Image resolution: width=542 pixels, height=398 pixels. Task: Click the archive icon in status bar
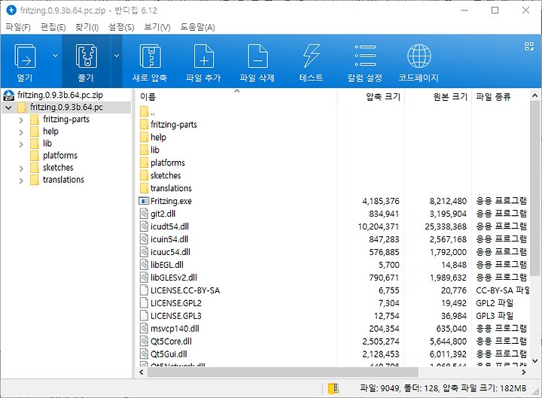click(333, 388)
